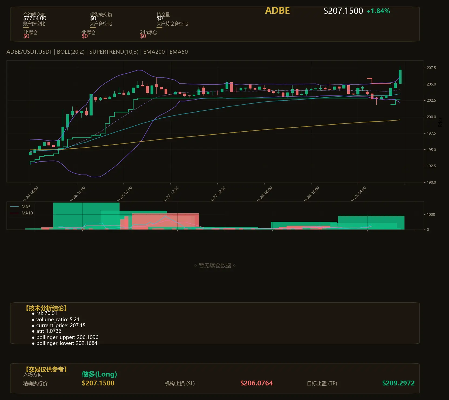Click the 暂无爆仓数据 message
The width and height of the screenshot is (449, 400).
pos(215,265)
